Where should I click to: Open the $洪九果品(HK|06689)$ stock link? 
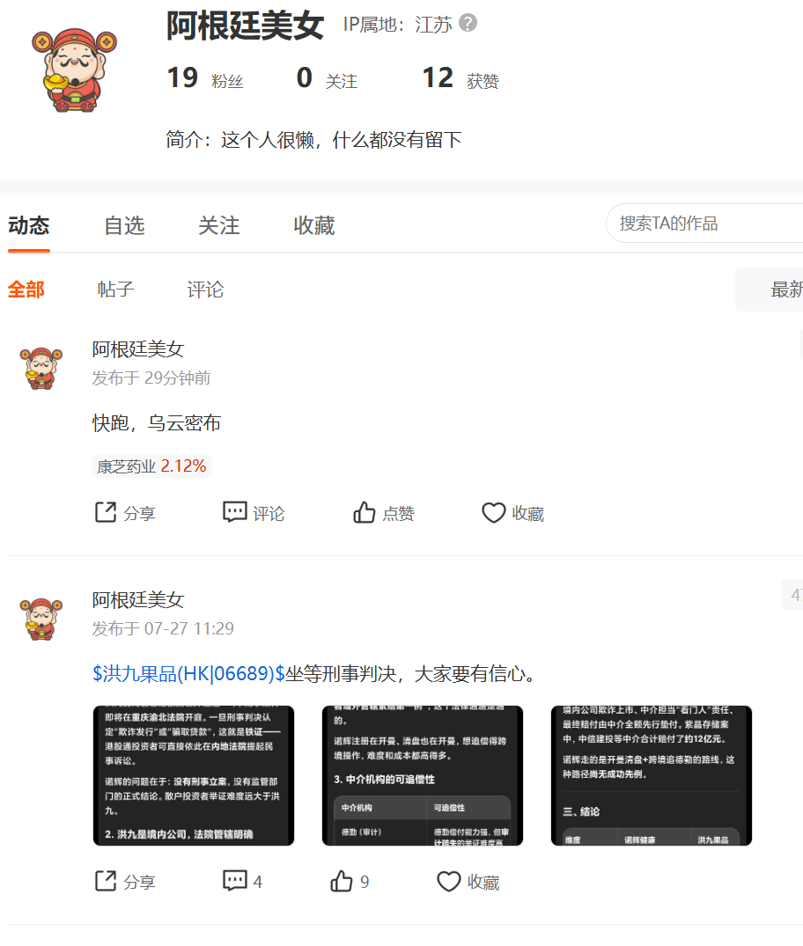click(188, 673)
